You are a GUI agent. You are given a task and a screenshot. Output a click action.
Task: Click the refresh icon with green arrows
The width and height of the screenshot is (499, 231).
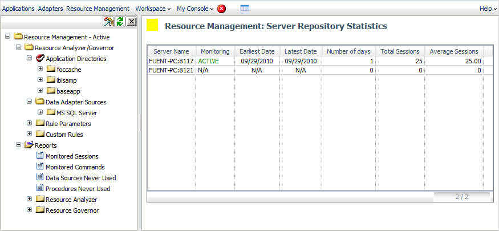pyautogui.click(x=120, y=22)
